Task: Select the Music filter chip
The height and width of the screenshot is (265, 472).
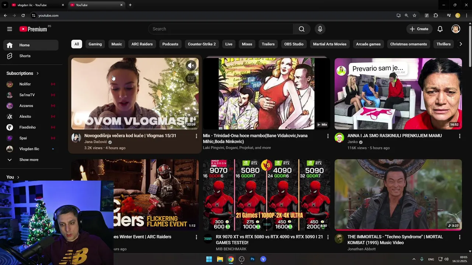Action: pos(117,44)
